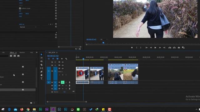Add marker from program monitor controls

coord(132,48)
